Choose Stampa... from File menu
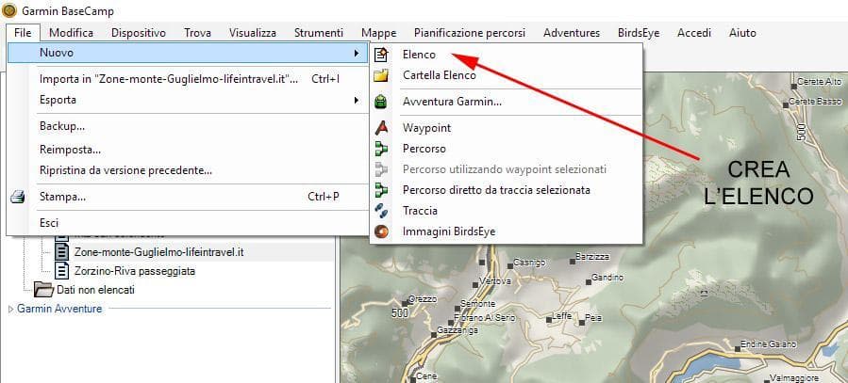The width and height of the screenshot is (848, 383). point(188,197)
